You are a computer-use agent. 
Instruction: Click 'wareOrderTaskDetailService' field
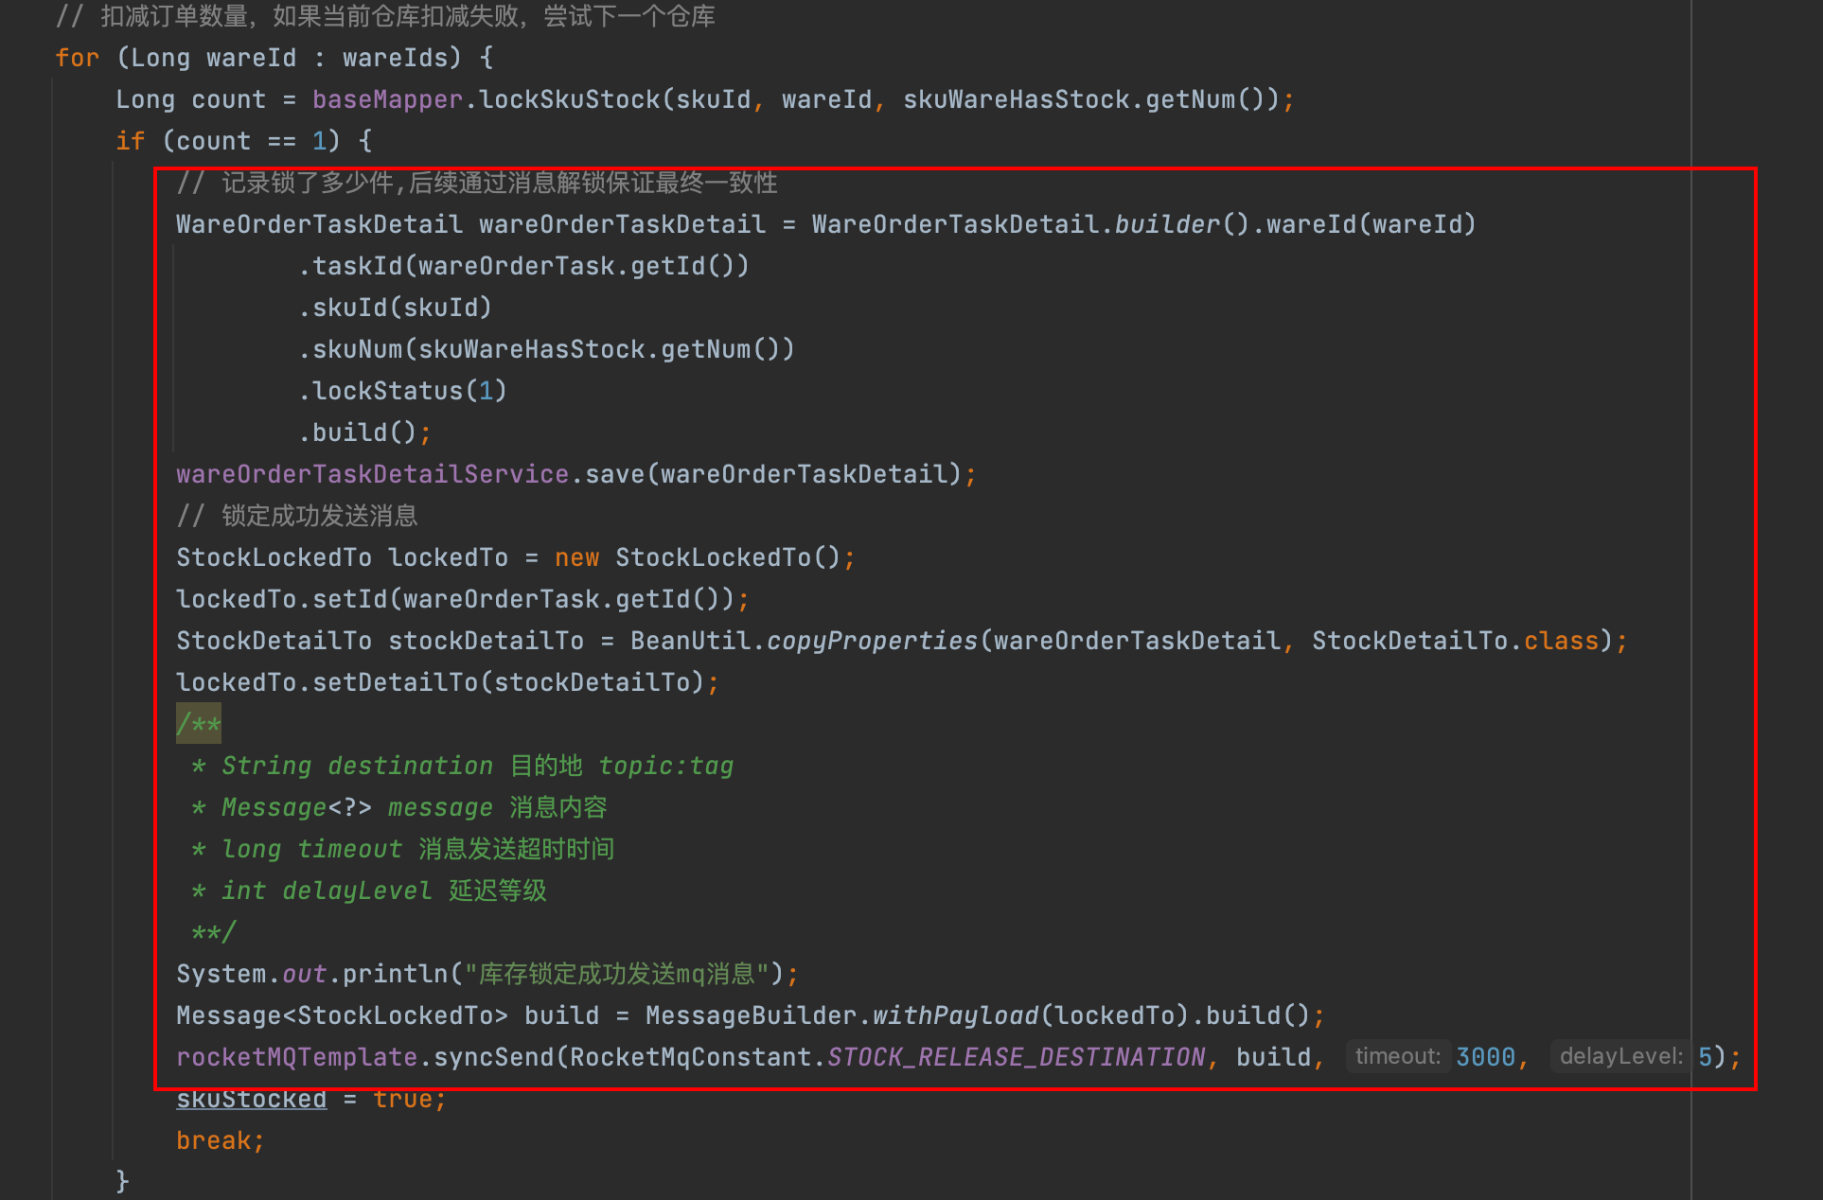372,474
